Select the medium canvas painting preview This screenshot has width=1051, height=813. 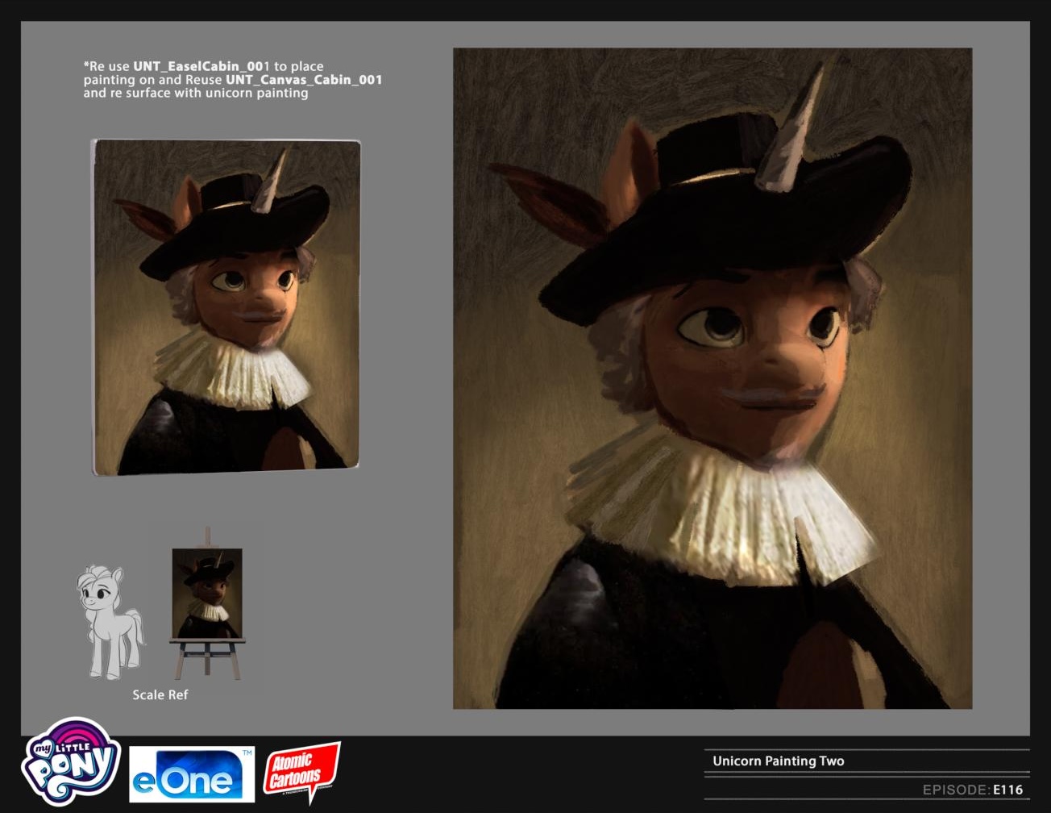pos(226,307)
